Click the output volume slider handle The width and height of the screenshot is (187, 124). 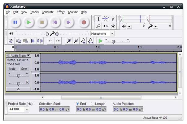[x=47, y=34]
